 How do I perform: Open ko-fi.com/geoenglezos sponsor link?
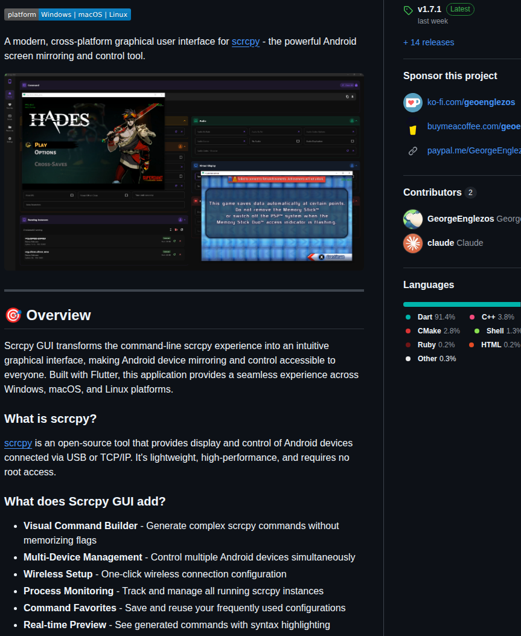471,102
